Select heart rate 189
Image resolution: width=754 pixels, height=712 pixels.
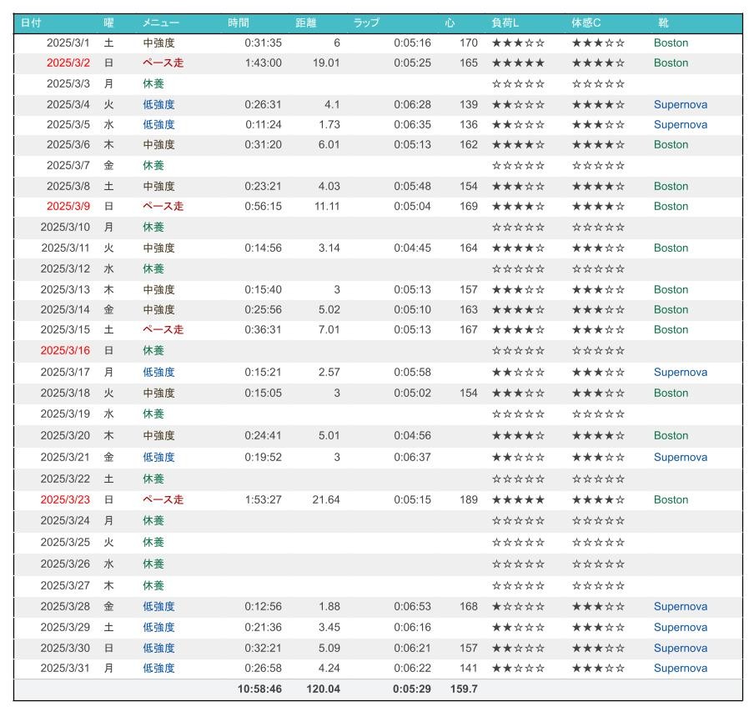point(469,499)
